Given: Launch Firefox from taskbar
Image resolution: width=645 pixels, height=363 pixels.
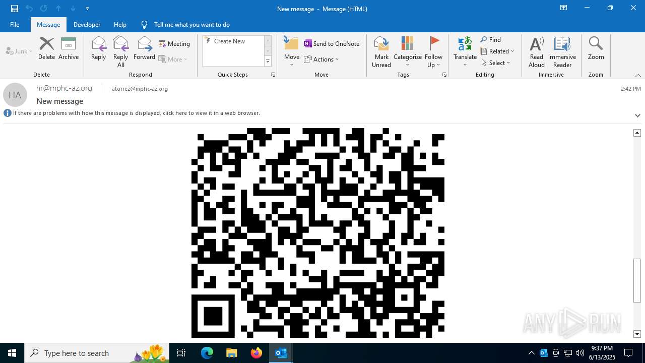Looking at the screenshot, I should 256,353.
